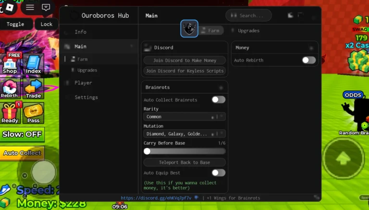Click Teleport Back to Base button
The image size is (369, 210).
pos(184,162)
